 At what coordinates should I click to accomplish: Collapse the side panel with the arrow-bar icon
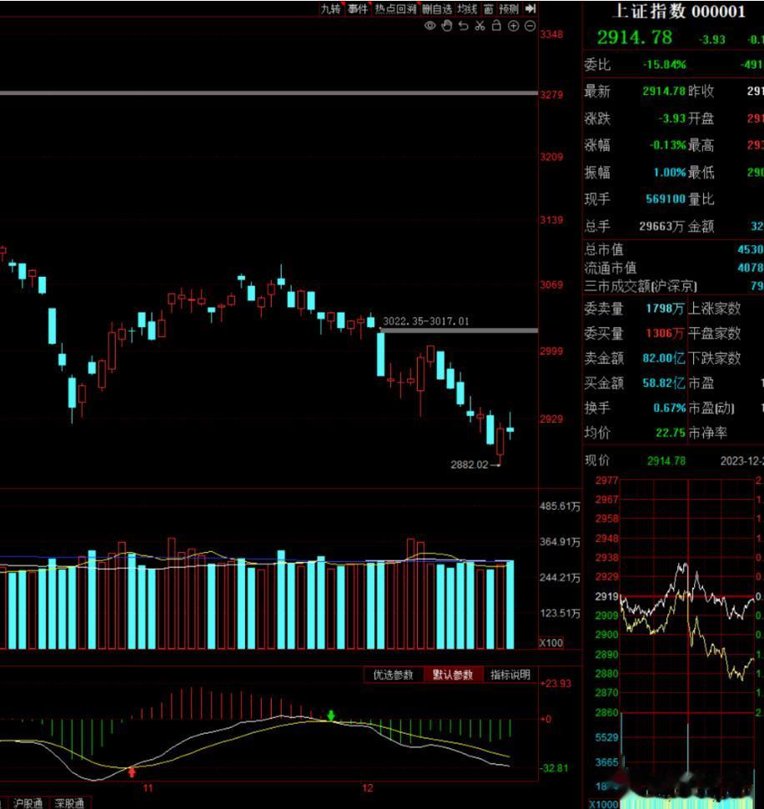coord(530,9)
